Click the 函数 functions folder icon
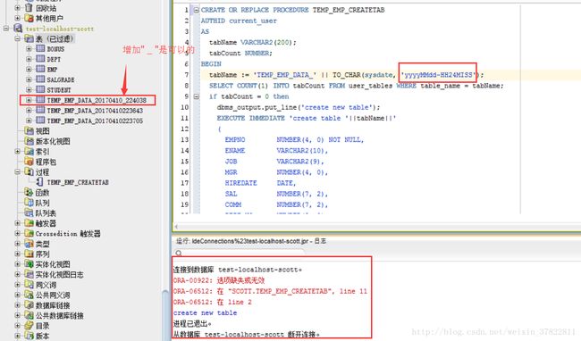The height and width of the screenshot is (341, 581). pyautogui.click(x=29, y=192)
